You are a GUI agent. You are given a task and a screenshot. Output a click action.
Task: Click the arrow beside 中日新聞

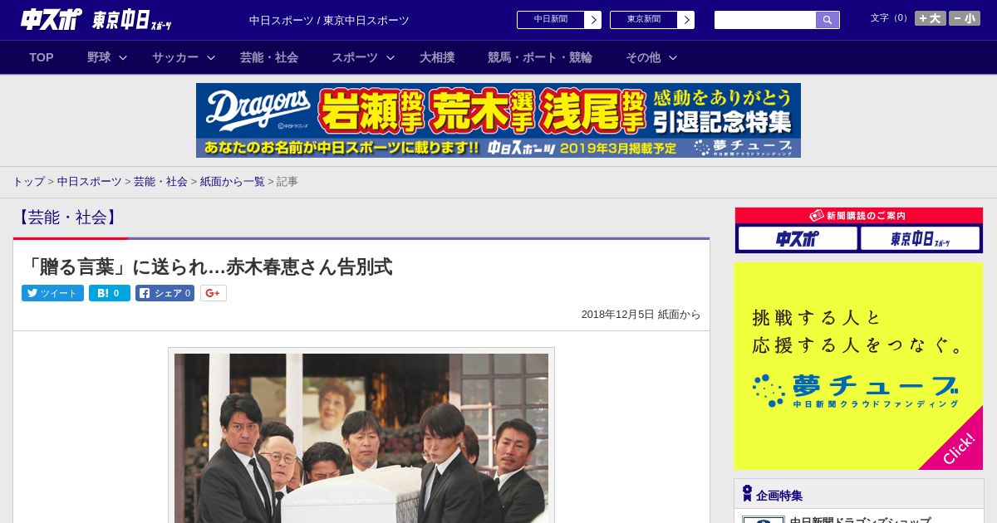(593, 19)
